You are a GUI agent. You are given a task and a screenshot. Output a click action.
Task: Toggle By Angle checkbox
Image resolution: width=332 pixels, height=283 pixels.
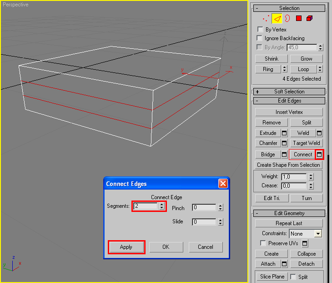259,47
